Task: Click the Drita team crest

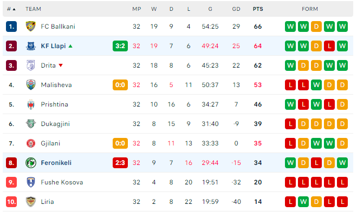Action: pos(31,65)
